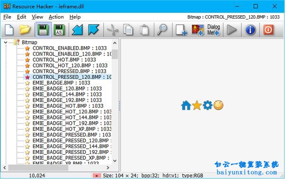Select EMIE_BADGE_HOT_120.BMP resource
The width and height of the screenshot is (285, 179).
(72, 112)
